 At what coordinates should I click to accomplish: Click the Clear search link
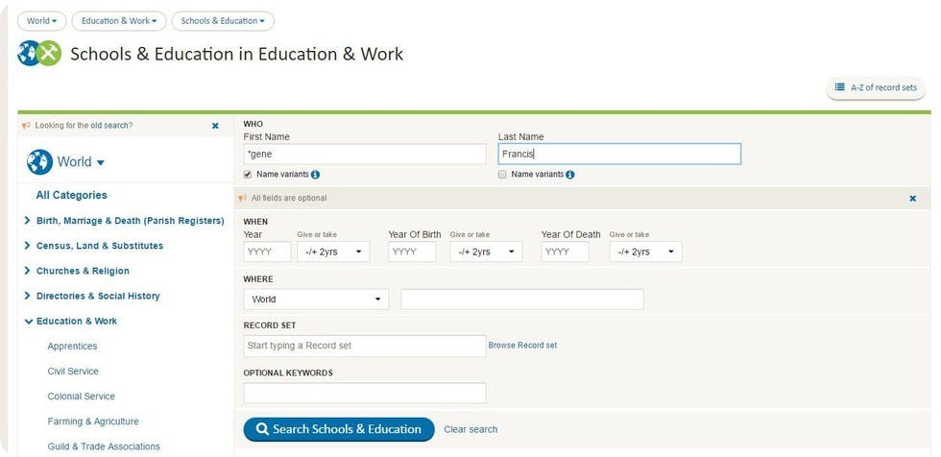(x=470, y=429)
